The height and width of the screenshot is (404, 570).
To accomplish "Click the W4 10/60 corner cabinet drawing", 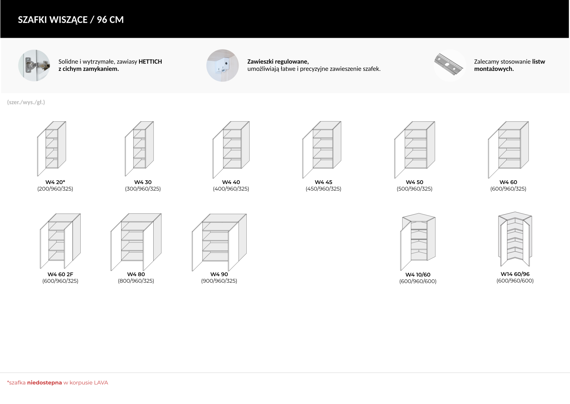I will [x=418, y=241].
